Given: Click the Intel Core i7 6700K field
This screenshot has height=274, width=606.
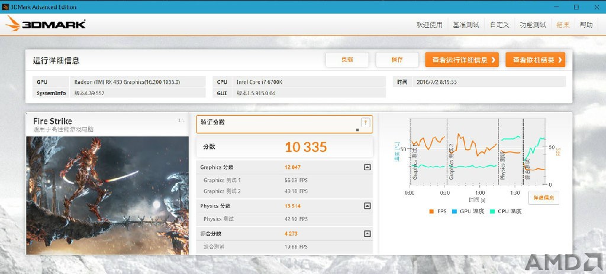Looking at the screenshot, I should [310, 82].
